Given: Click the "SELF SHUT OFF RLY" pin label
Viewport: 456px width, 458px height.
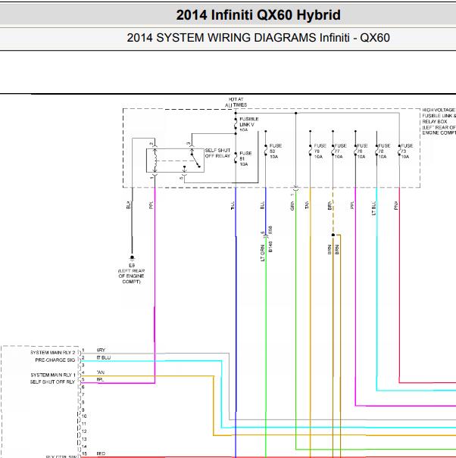Looking at the screenshot, I should tap(52, 382).
